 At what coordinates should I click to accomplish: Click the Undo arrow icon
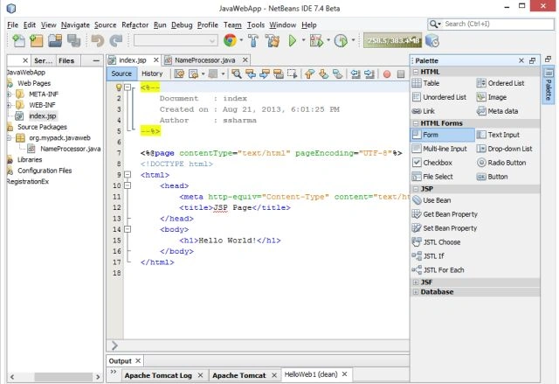point(97,41)
